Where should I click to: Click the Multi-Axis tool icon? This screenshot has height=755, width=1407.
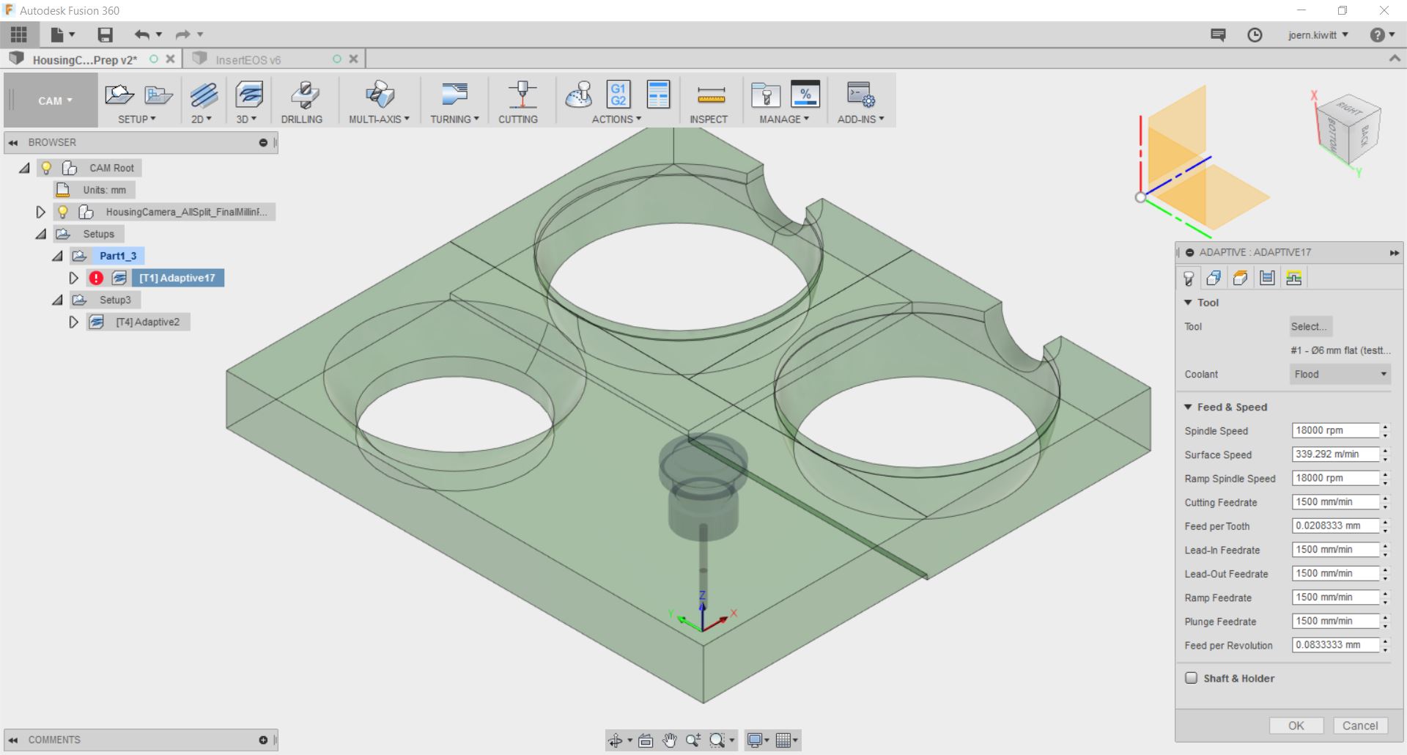(x=380, y=95)
